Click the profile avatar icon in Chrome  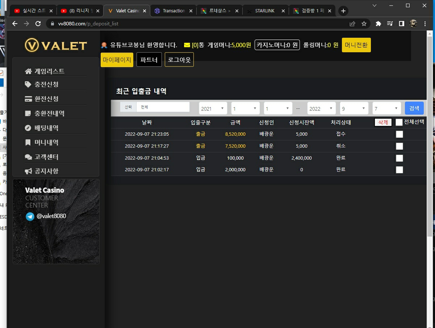(x=413, y=24)
